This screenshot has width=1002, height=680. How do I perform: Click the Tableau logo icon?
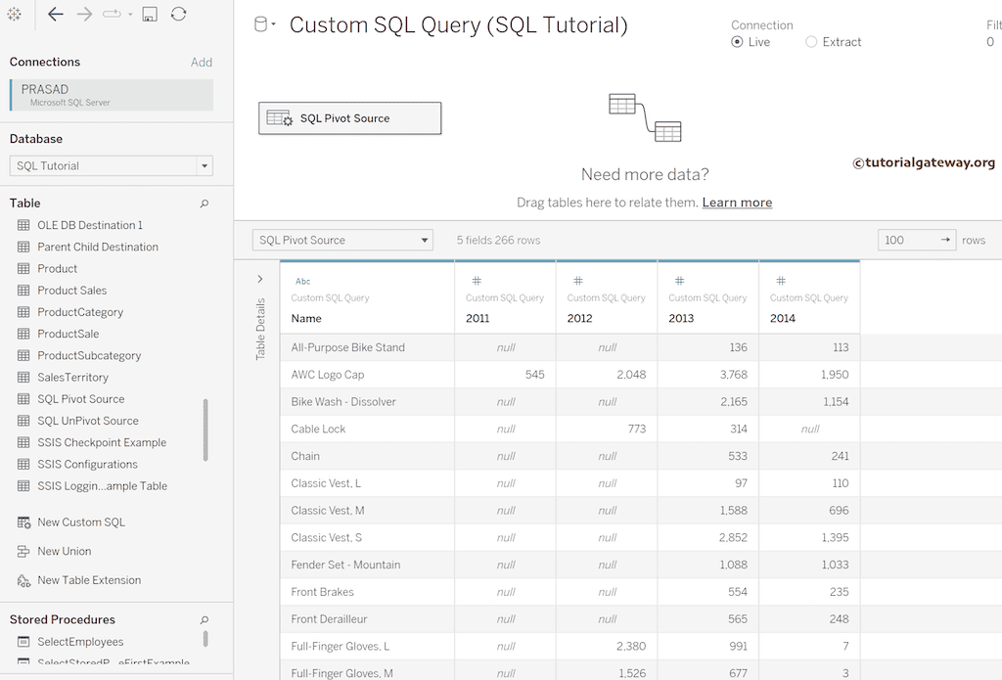pyautogui.click(x=14, y=15)
